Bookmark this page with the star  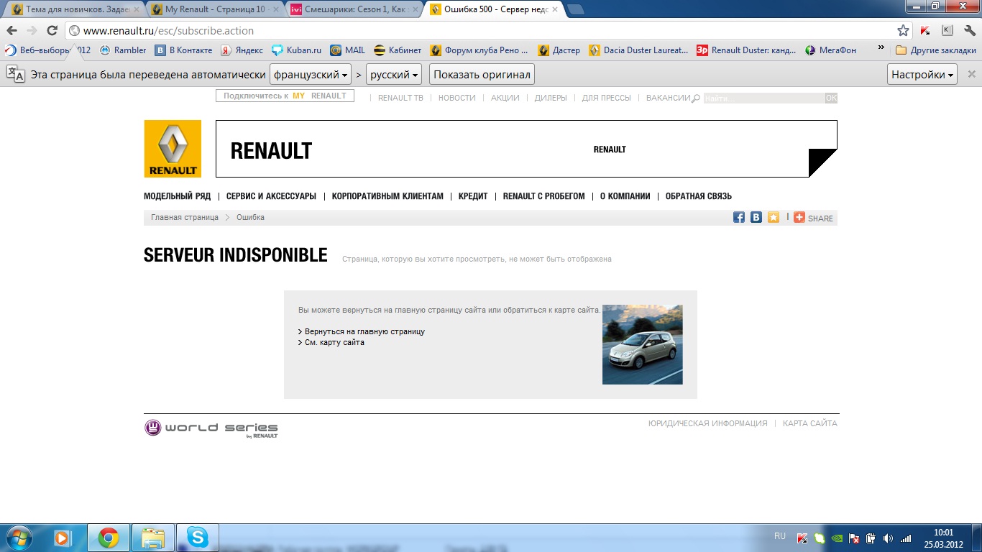(903, 31)
